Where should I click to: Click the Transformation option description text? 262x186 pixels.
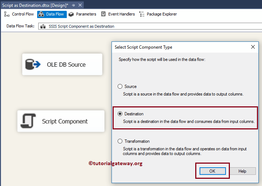185,151
